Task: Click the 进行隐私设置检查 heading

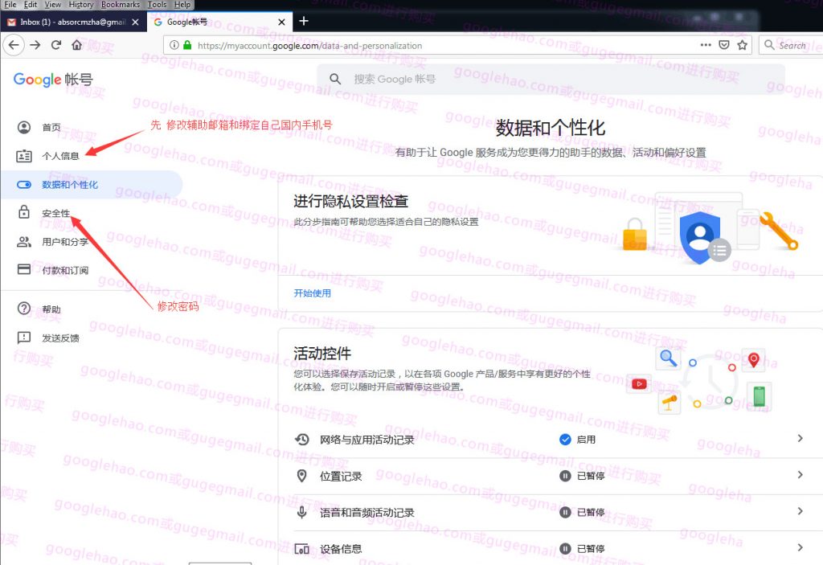Action: click(x=350, y=201)
